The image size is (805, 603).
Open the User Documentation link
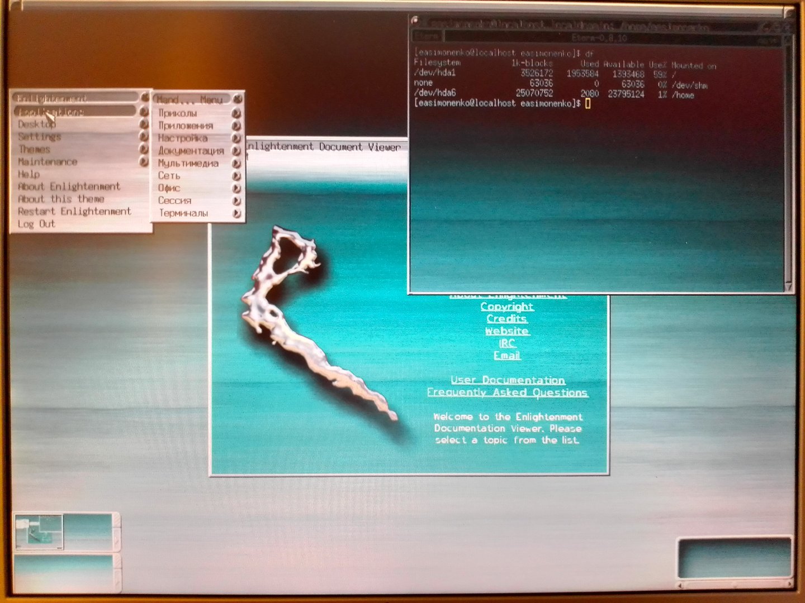(x=508, y=380)
